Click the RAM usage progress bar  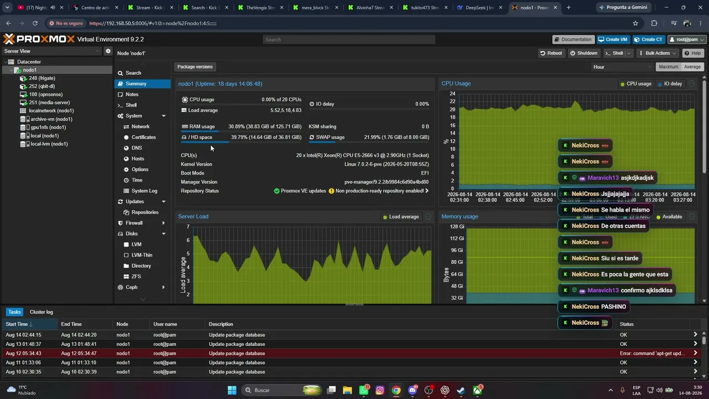point(241,131)
